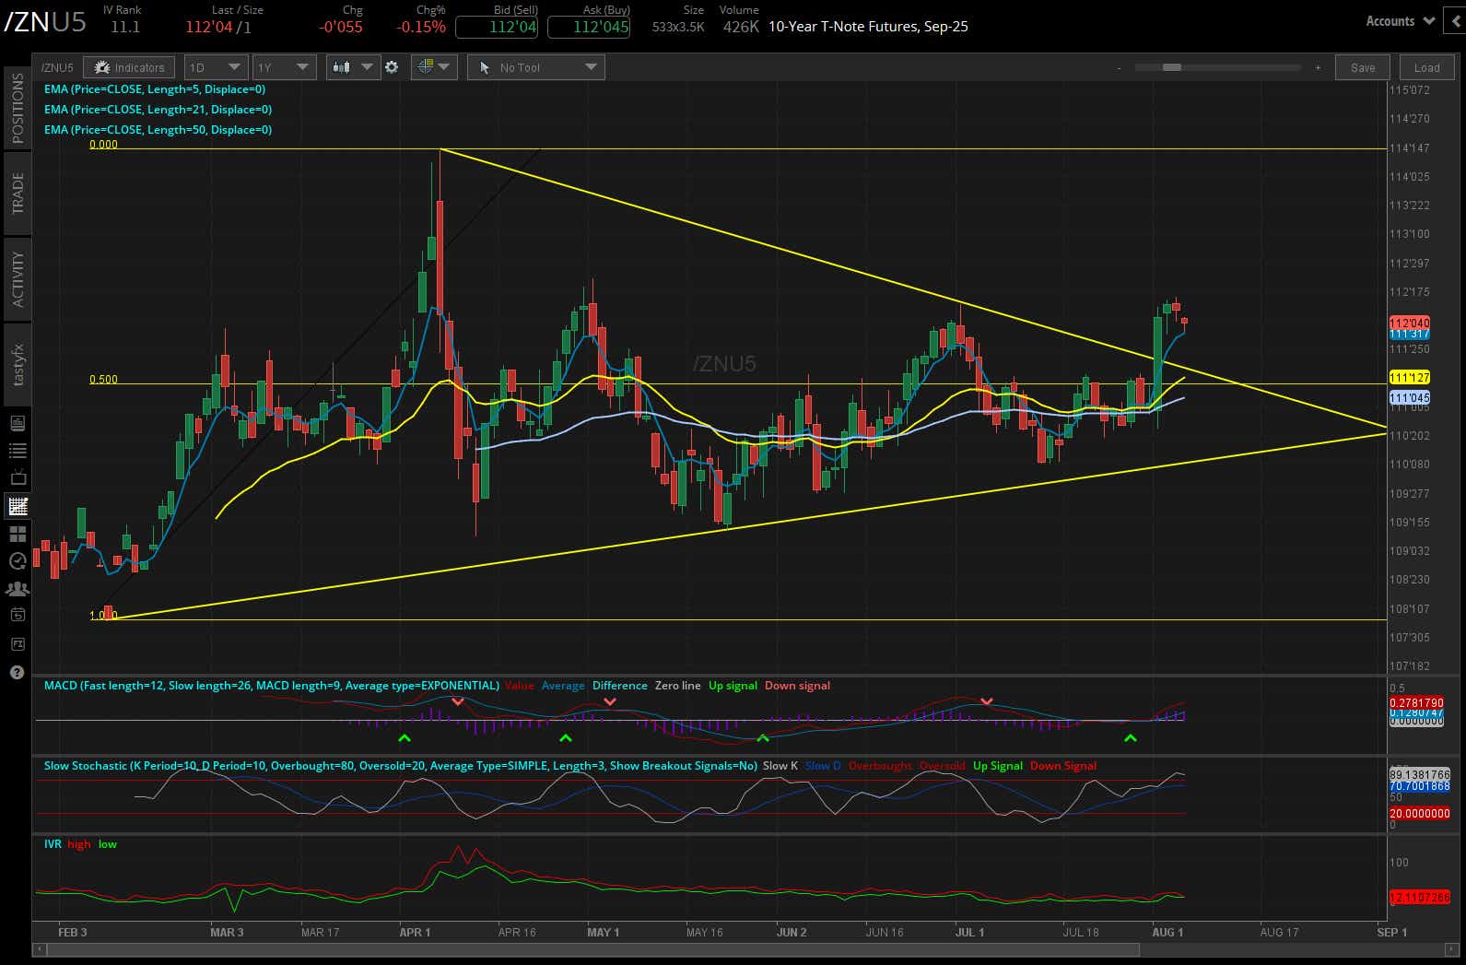Open the 1Y time range dropdown
The height and width of the screenshot is (965, 1466).
click(284, 67)
